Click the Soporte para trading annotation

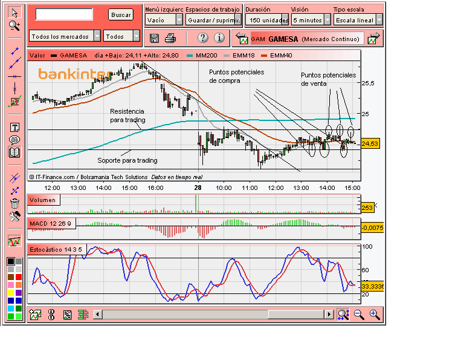127,160
